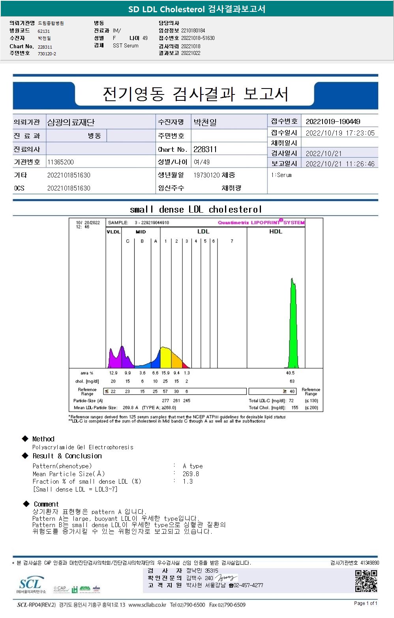The width and height of the screenshot is (394, 618).
Task: Click the QR code in footer
Action: coord(366,580)
